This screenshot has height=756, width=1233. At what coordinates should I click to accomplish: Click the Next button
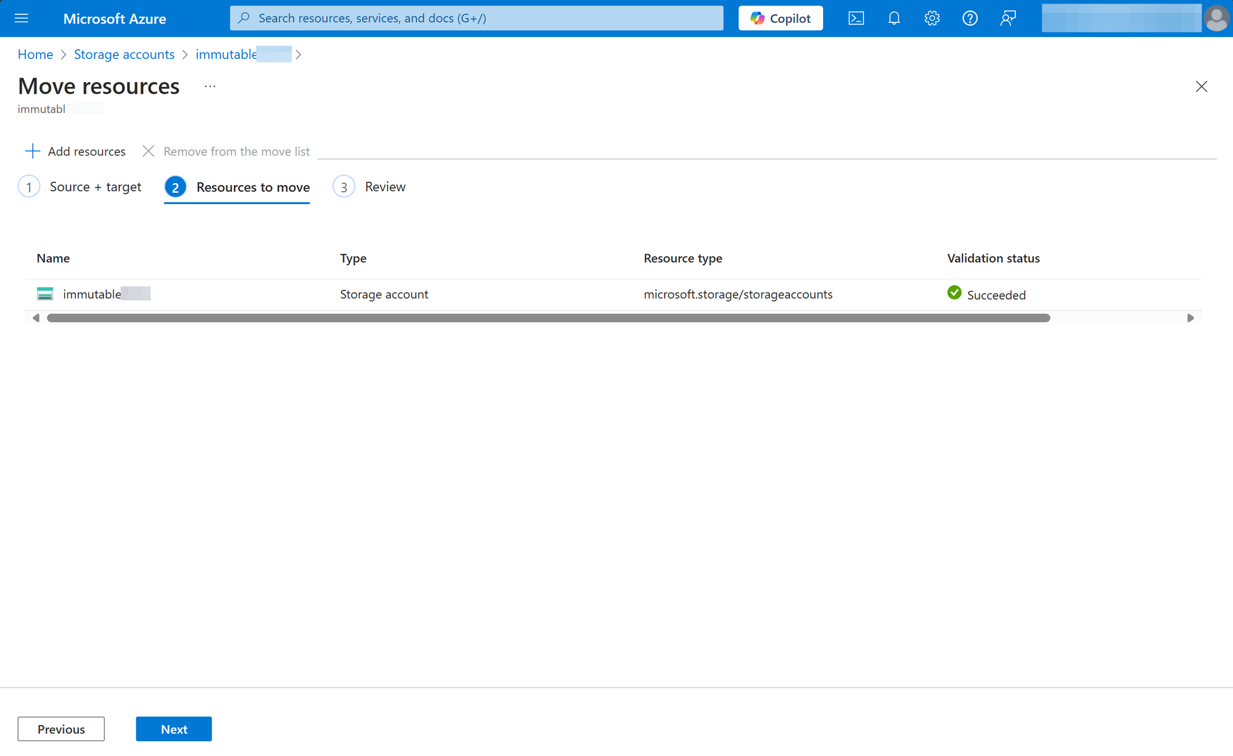(x=174, y=729)
